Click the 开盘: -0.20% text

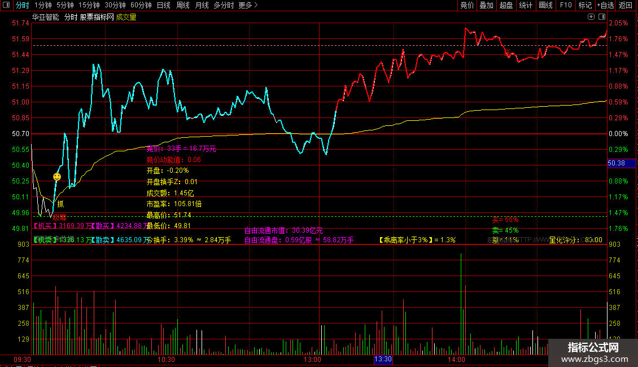(168, 171)
